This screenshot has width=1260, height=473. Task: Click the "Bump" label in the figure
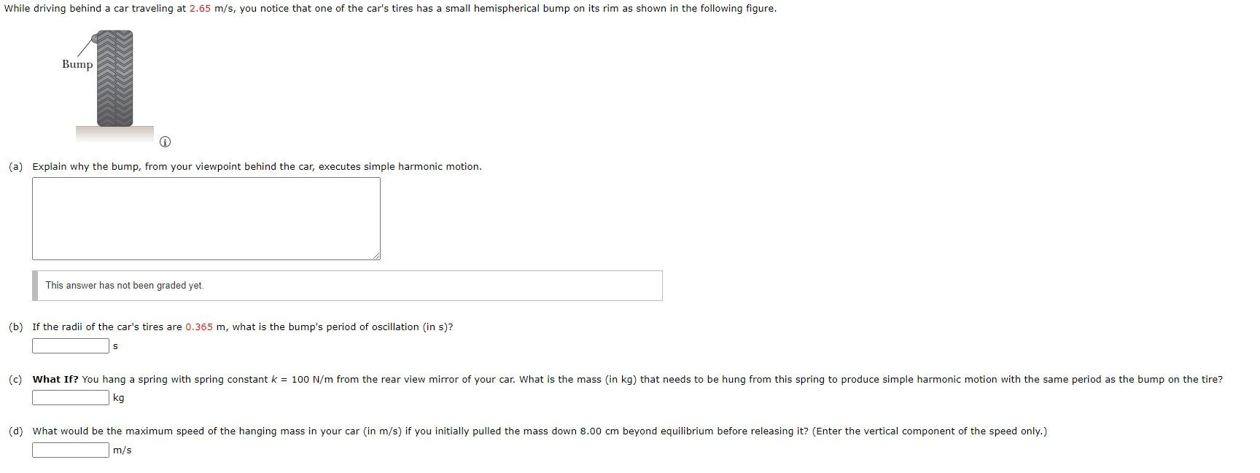click(77, 64)
